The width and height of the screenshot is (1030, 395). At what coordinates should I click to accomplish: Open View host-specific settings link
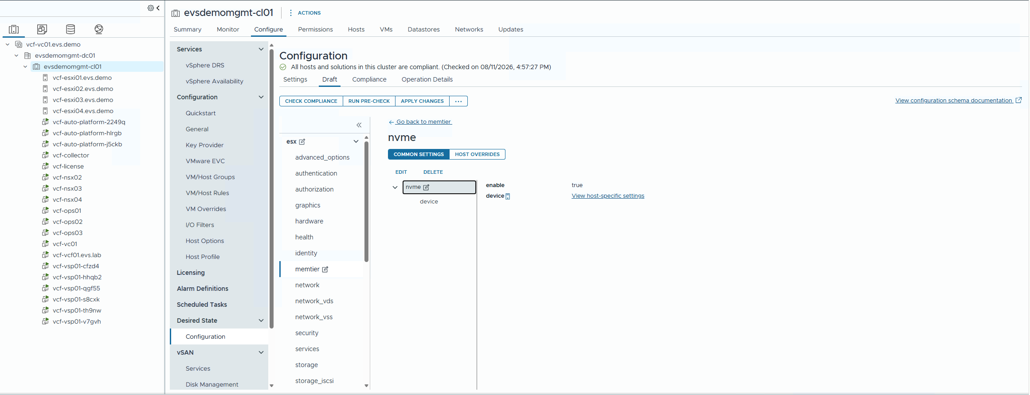pyautogui.click(x=608, y=196)
